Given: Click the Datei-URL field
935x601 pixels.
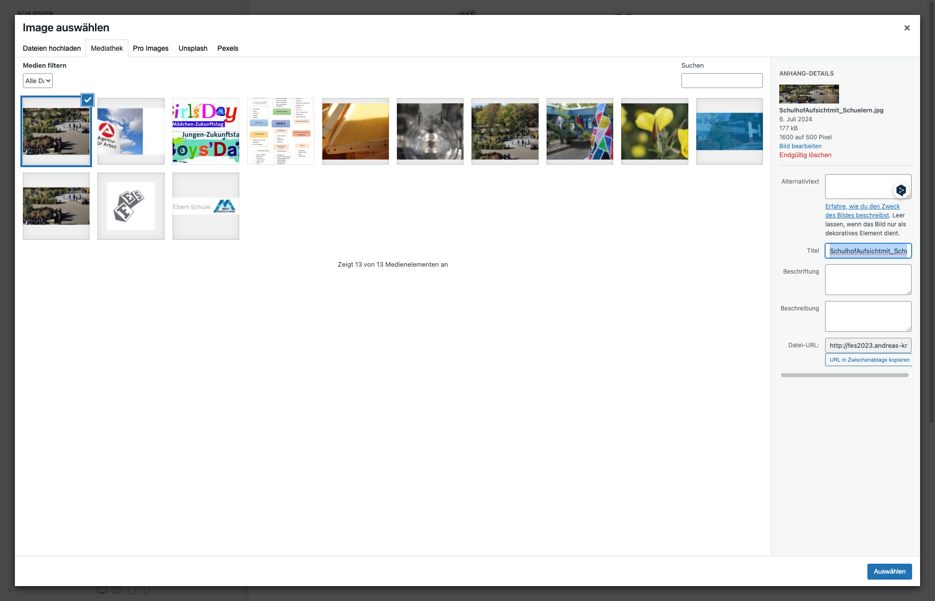Looking at the screenshot, I should click(868, 345).
